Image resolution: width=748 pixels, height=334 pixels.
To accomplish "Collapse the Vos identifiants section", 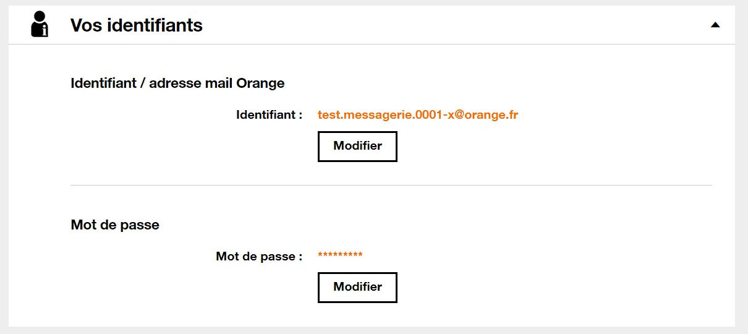I will click(715, 25).
